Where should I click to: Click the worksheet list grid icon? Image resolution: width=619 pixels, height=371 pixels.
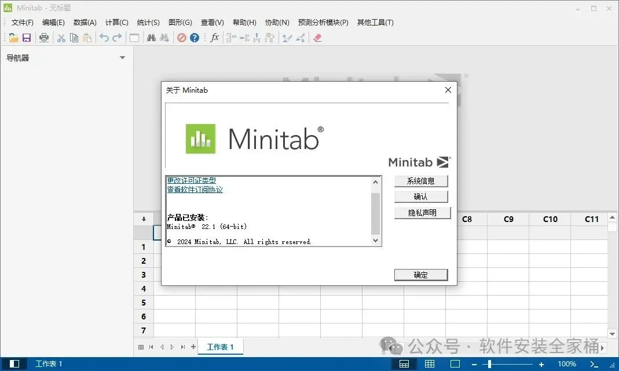(x=141, y=347)
